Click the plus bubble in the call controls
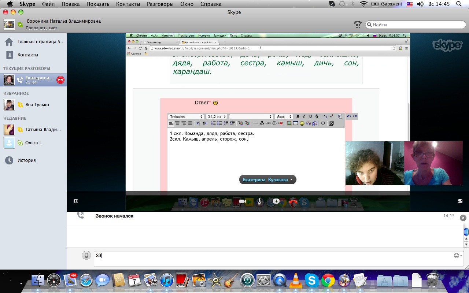Viewport: 469px width, 293px height. [276, 201]
